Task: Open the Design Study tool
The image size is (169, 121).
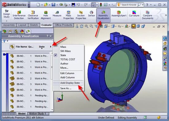Action: [6, 14]
